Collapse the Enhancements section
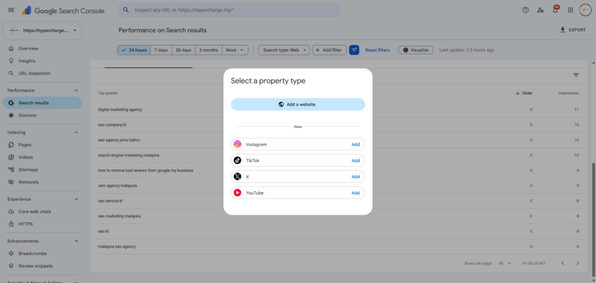This screenshot has height=283, width=596. [x=76, y=241]
